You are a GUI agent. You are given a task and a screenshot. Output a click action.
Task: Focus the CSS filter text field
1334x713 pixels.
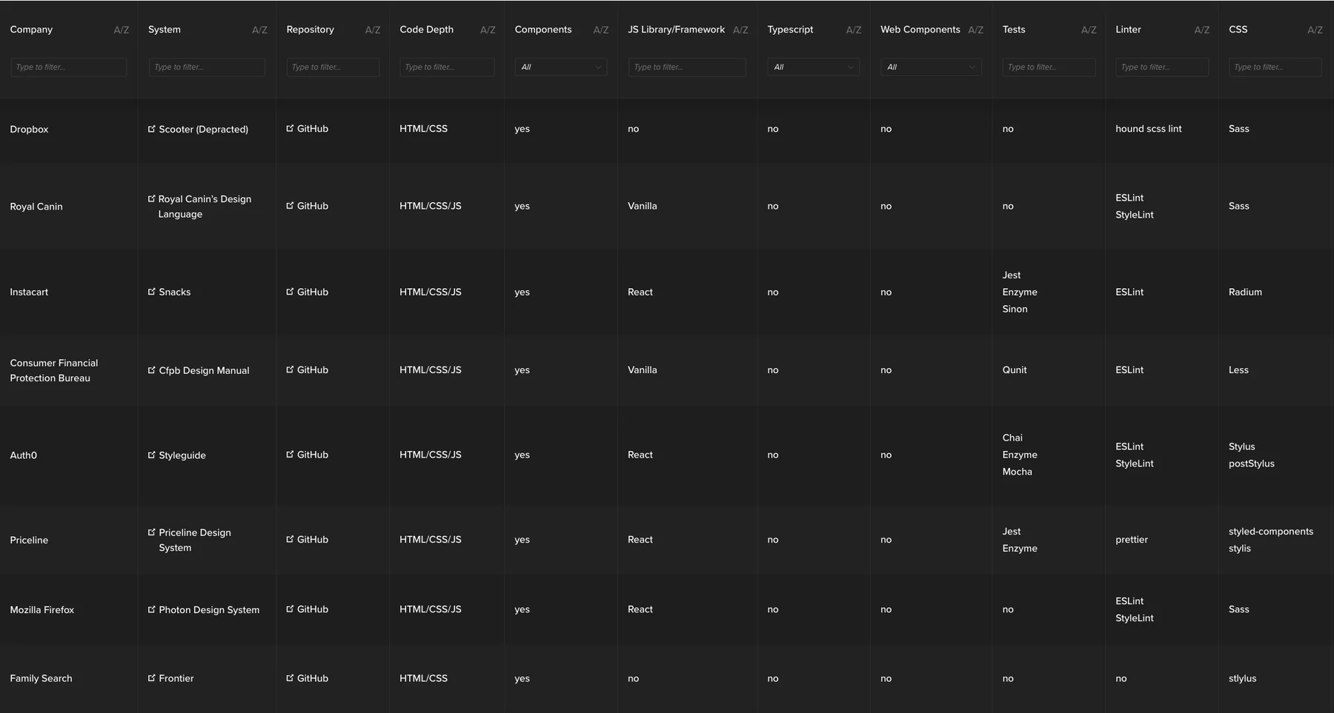tap(1275, 67)
